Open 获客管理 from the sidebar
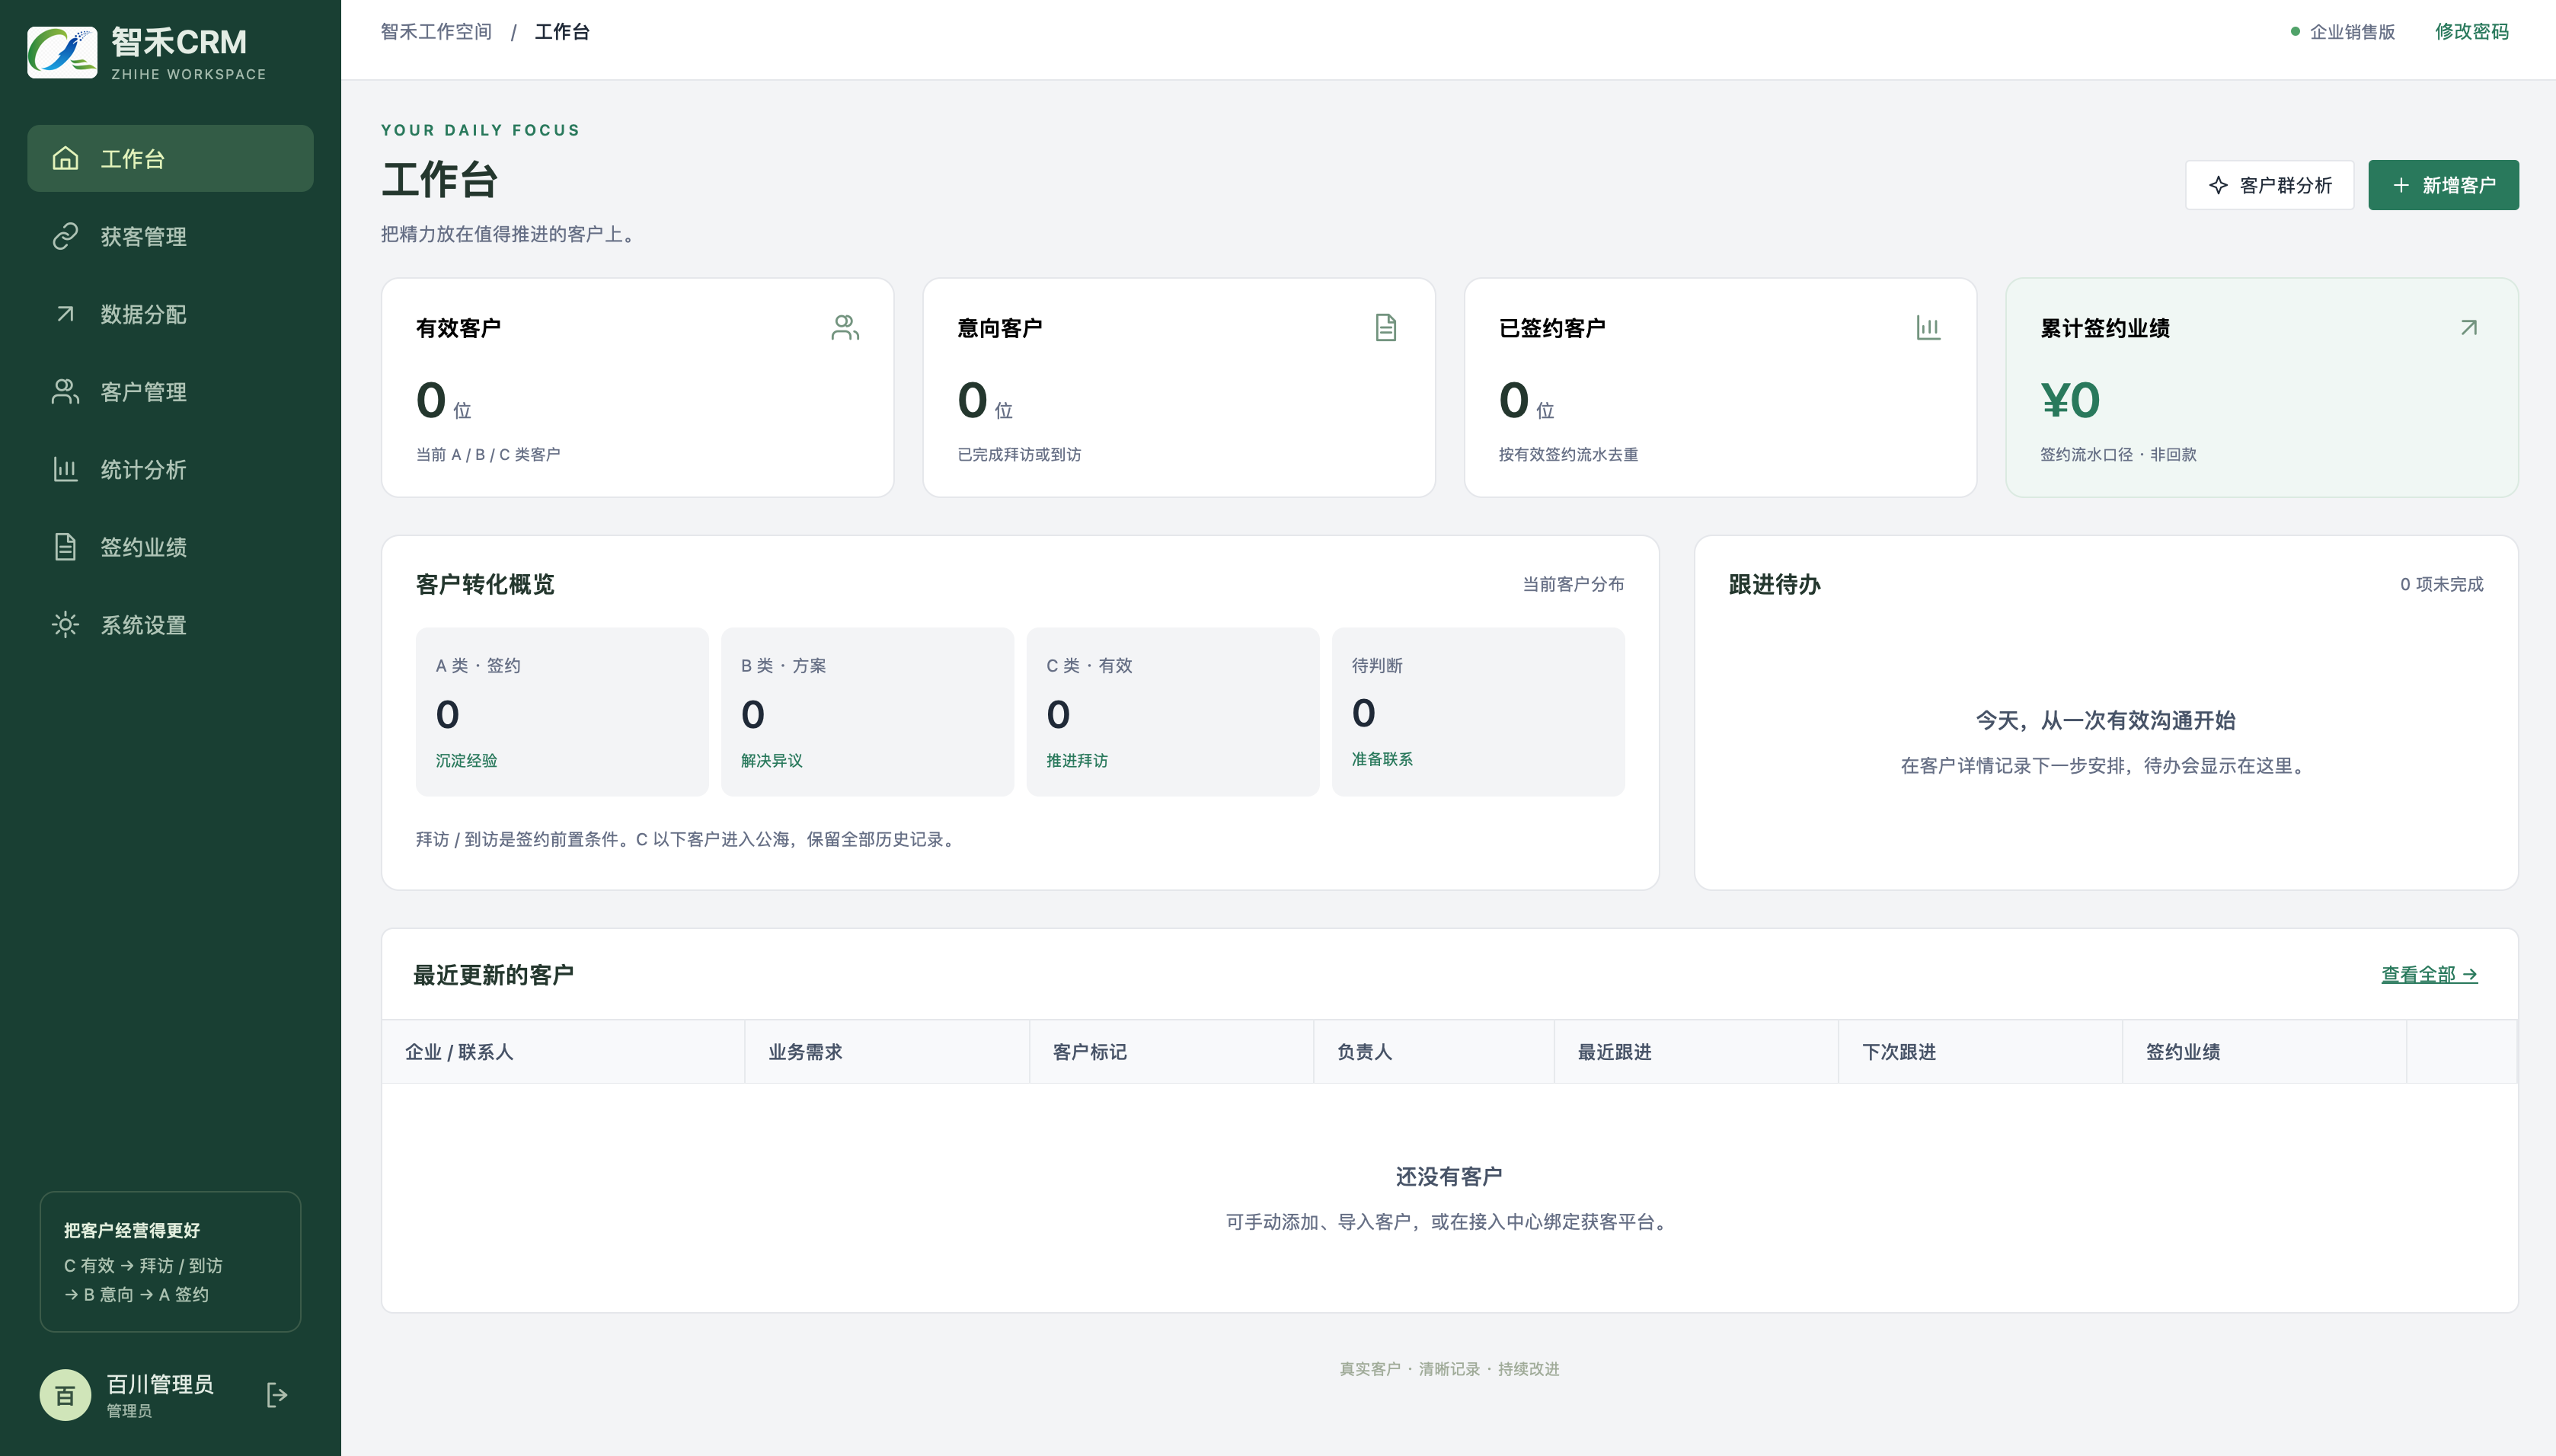This screenshot has width=2556, height=1456. point(170,236)
